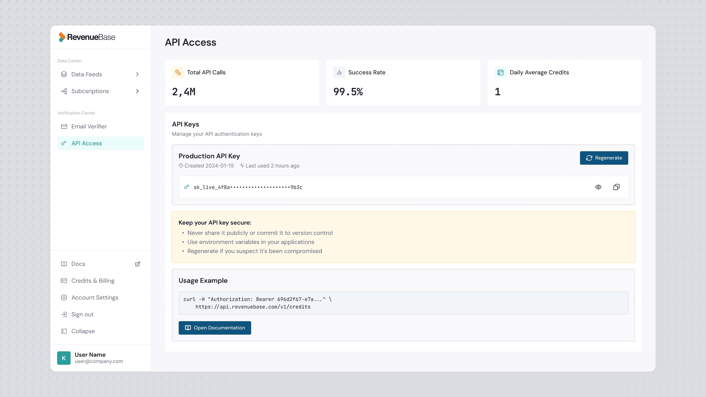Click the Daily Average Credits calendar icon

(x=500, y=72)
